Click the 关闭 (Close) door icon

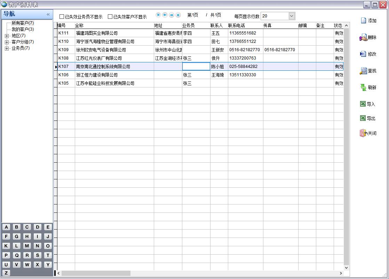pyautogui.click(x=363, y=133)
